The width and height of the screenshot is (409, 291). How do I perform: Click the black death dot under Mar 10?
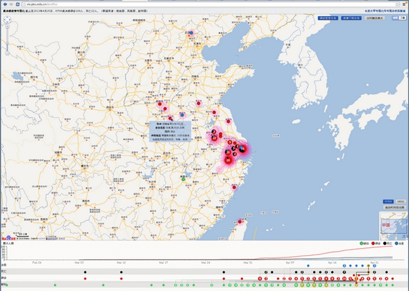point(121,272)
